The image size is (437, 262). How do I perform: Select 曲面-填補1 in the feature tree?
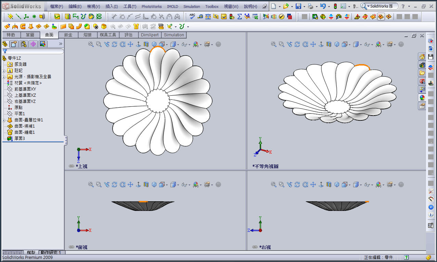click(25, 126)
